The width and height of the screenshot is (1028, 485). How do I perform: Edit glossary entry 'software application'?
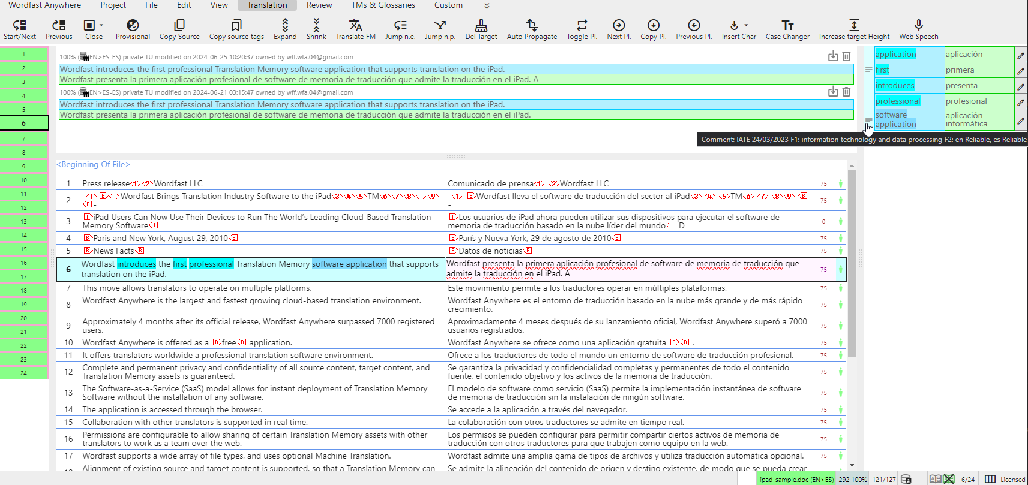[1020, 121]
